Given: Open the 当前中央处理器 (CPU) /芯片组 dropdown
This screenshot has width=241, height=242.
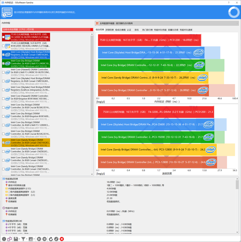Looking at the screenshot, I should pyautogui.click(x=48, y=29).
